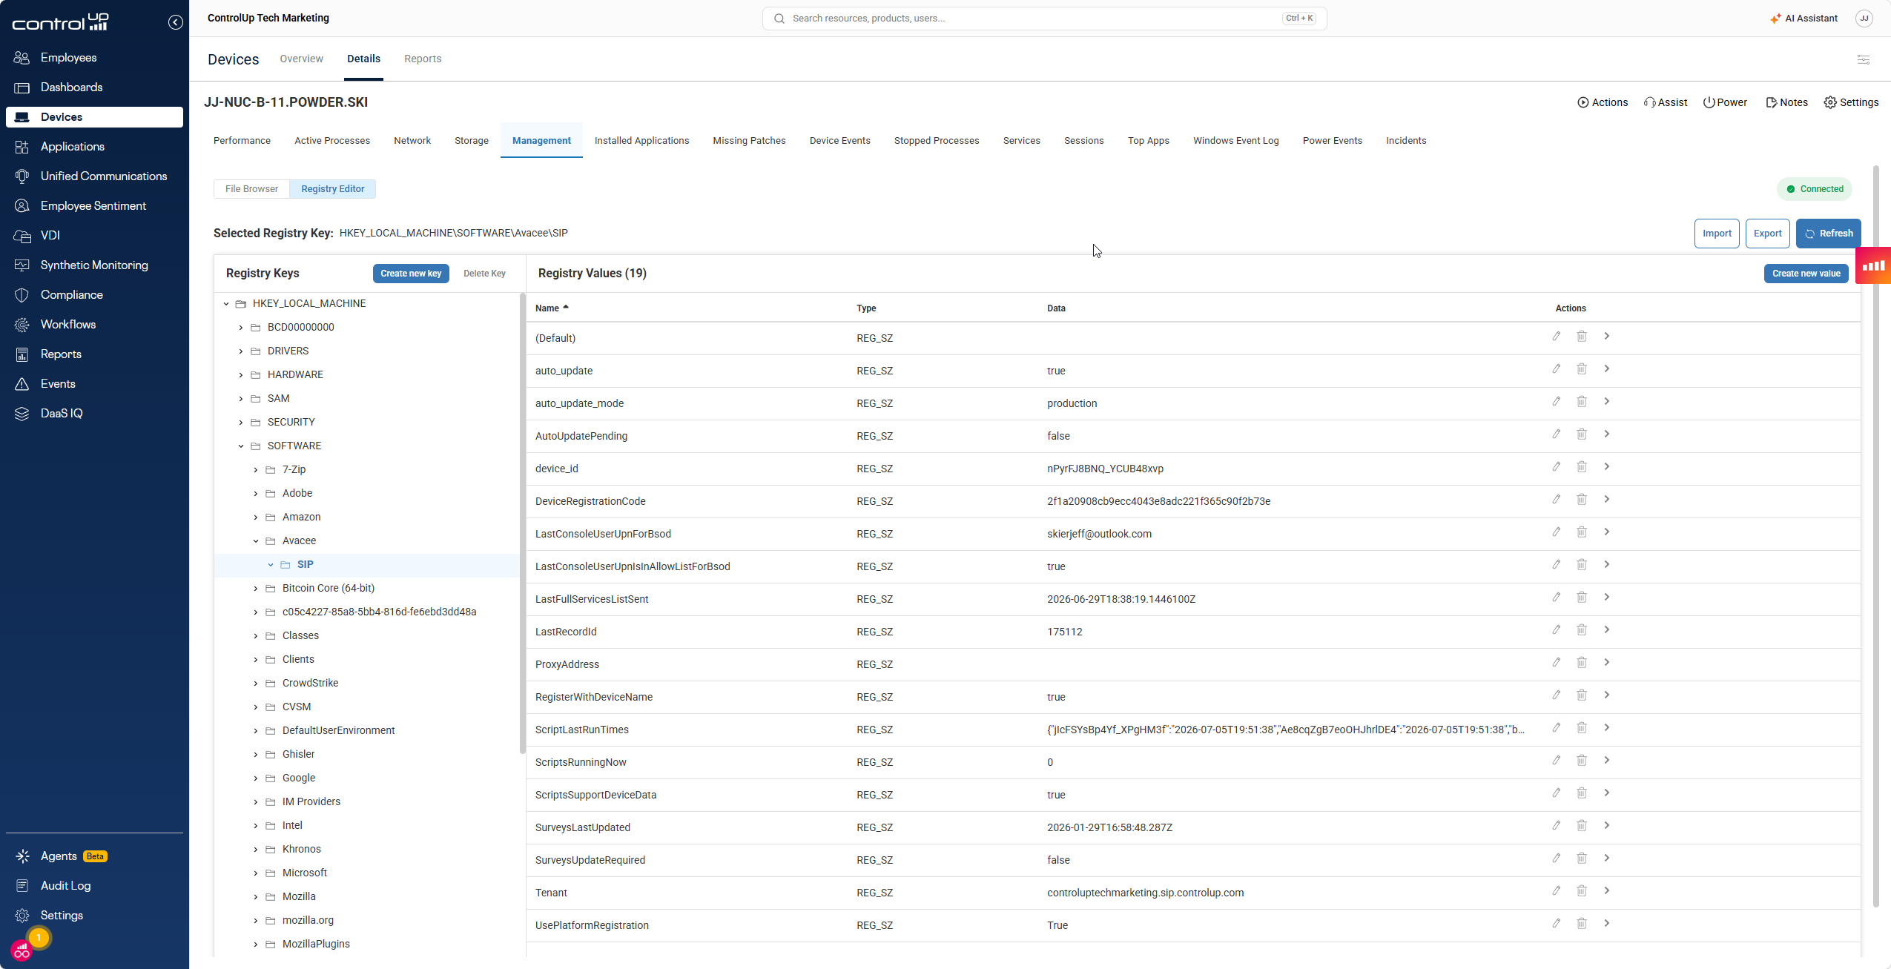Collapse the SOFTWARE key
The width and height of the screenshot is (1891, 969).
(240, 446)
